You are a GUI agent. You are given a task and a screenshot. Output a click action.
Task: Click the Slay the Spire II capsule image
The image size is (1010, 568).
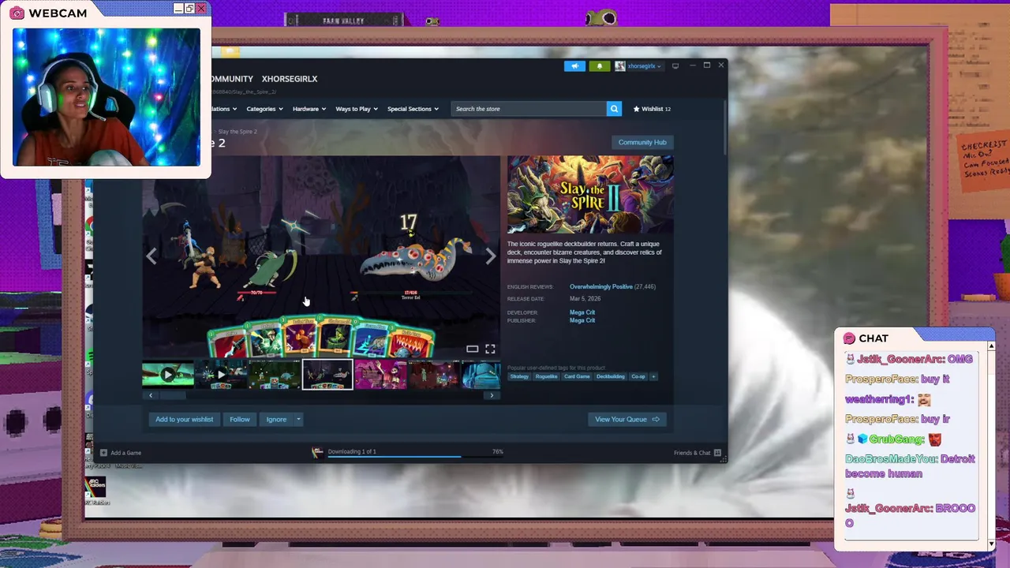coord(590,195)
